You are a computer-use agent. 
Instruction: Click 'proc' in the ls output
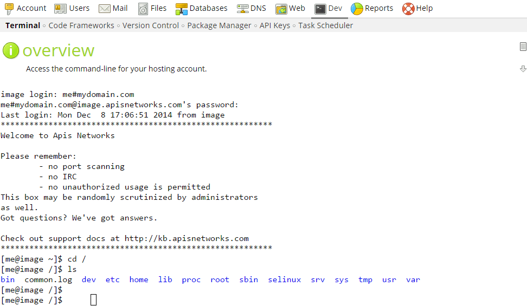(191, 280)
